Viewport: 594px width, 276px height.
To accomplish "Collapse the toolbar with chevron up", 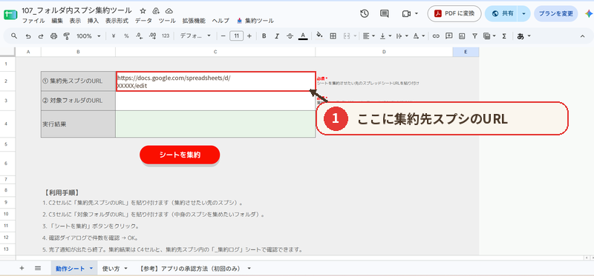I will pos(582,36).
